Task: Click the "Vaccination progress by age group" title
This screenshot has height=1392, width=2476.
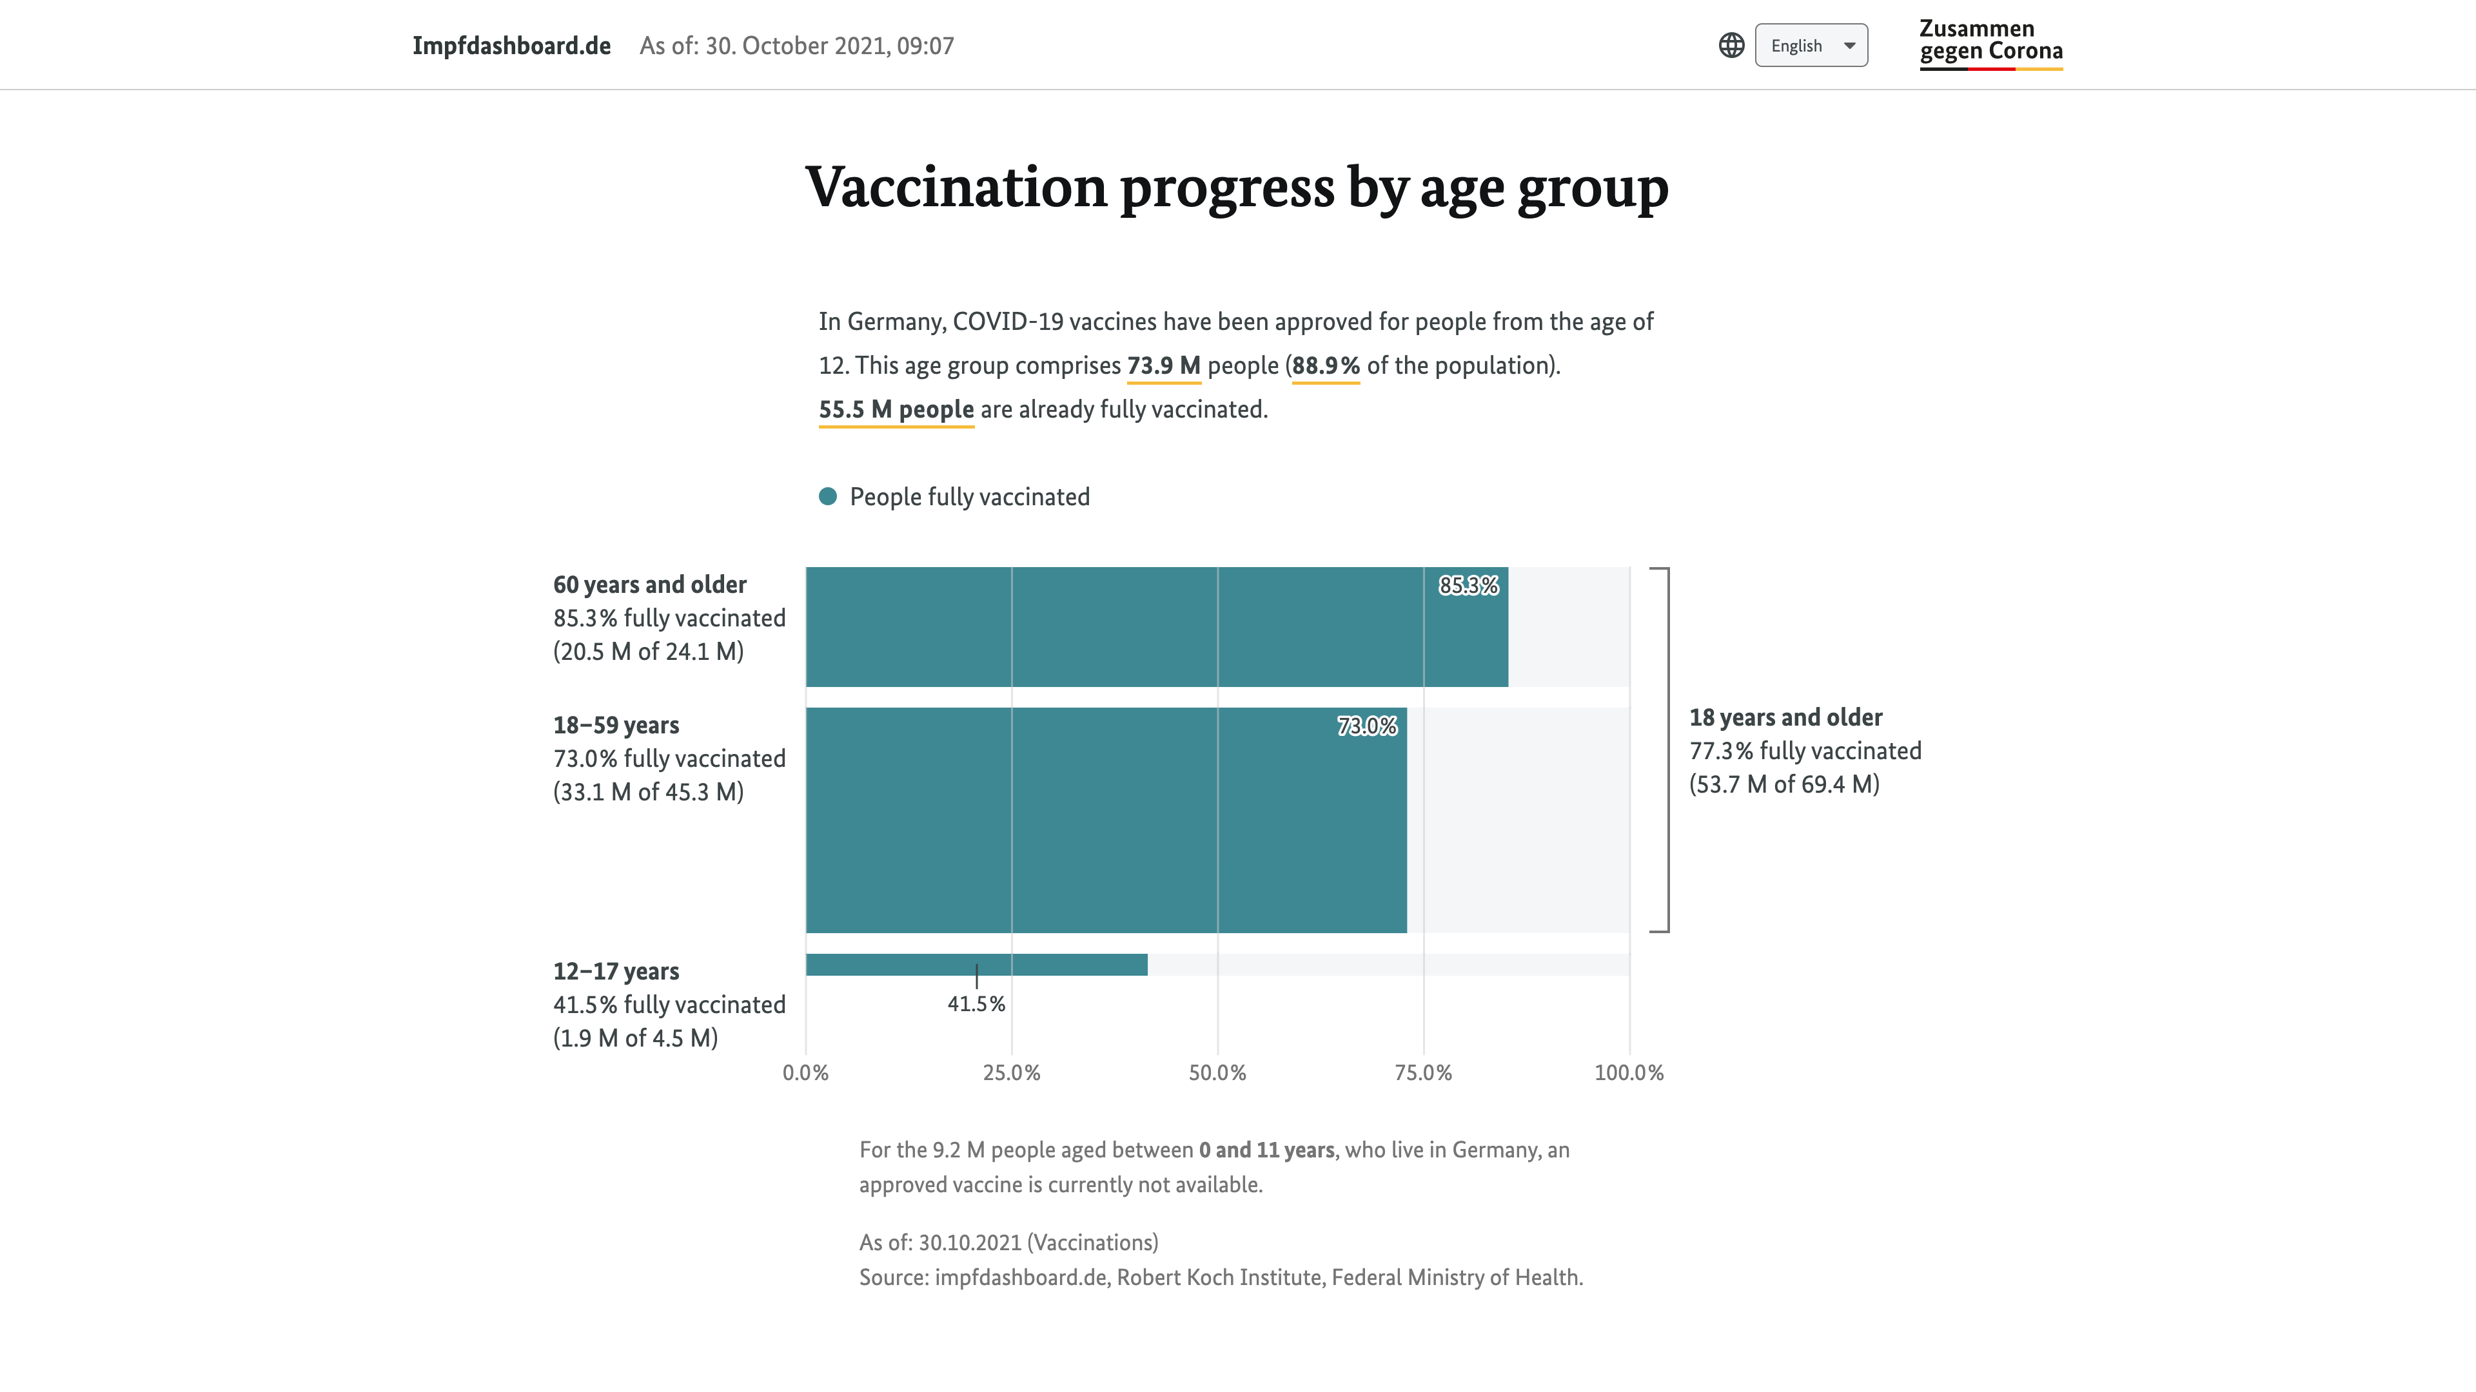Action: (x=1237, y=186)
